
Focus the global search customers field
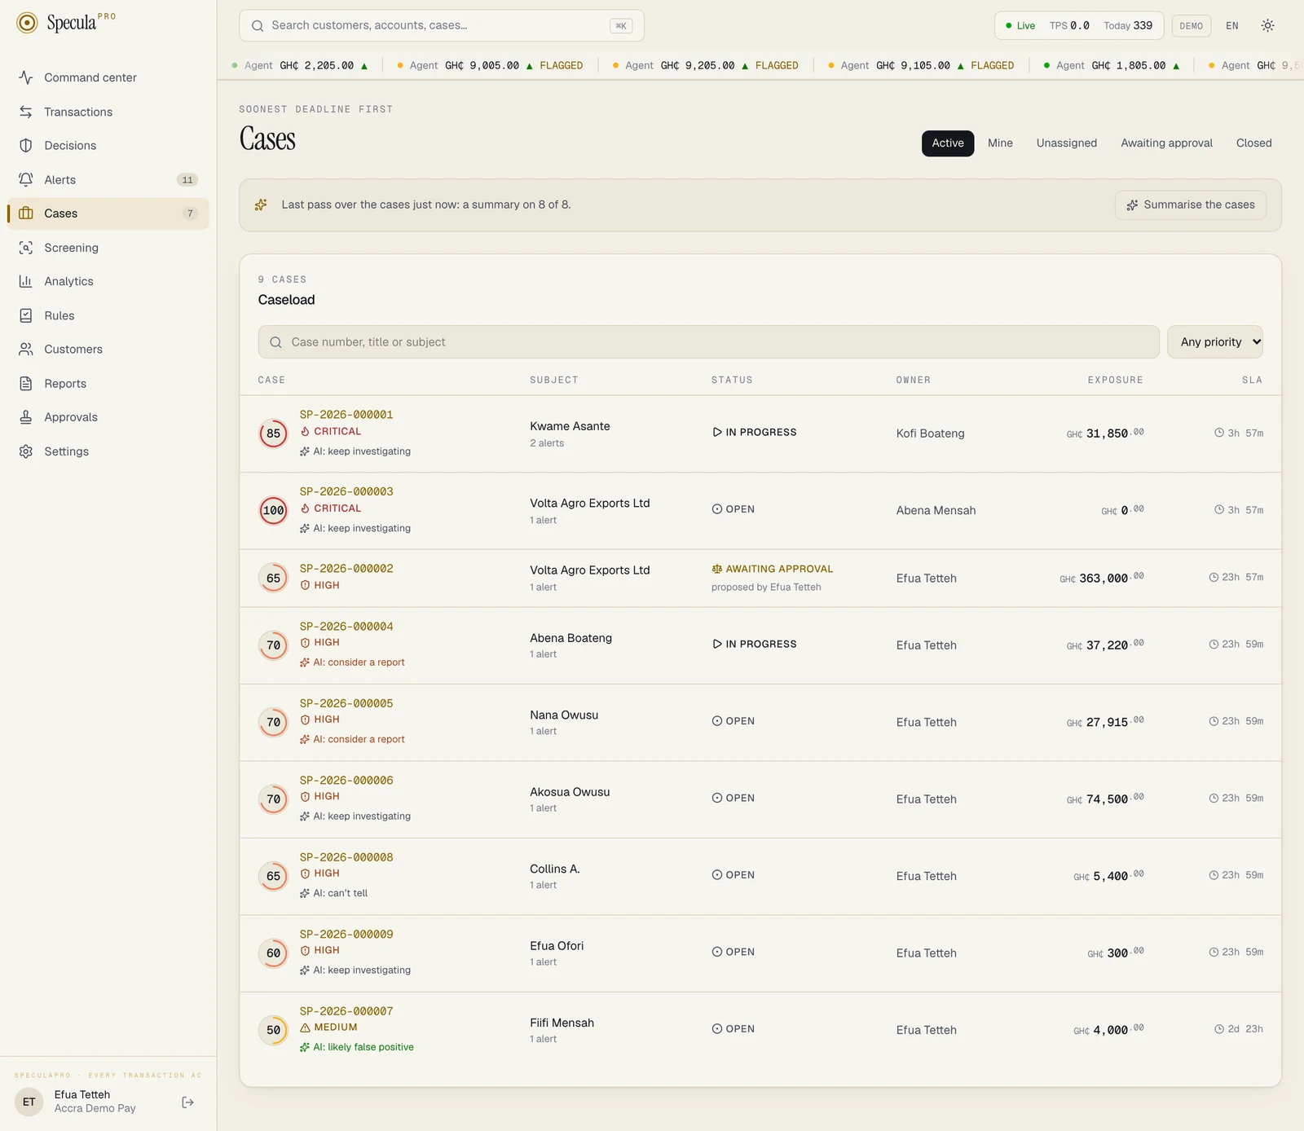coord(442,25)
